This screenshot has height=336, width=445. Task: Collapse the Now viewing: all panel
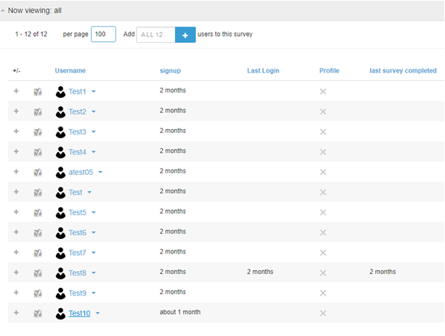pos(3,11)
